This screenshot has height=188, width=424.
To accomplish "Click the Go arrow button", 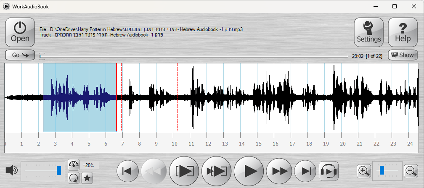I will pyautogui.click(x=20, y=55).
